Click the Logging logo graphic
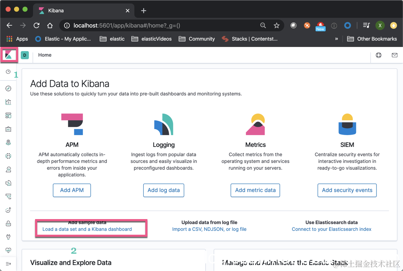 [164, 125]
